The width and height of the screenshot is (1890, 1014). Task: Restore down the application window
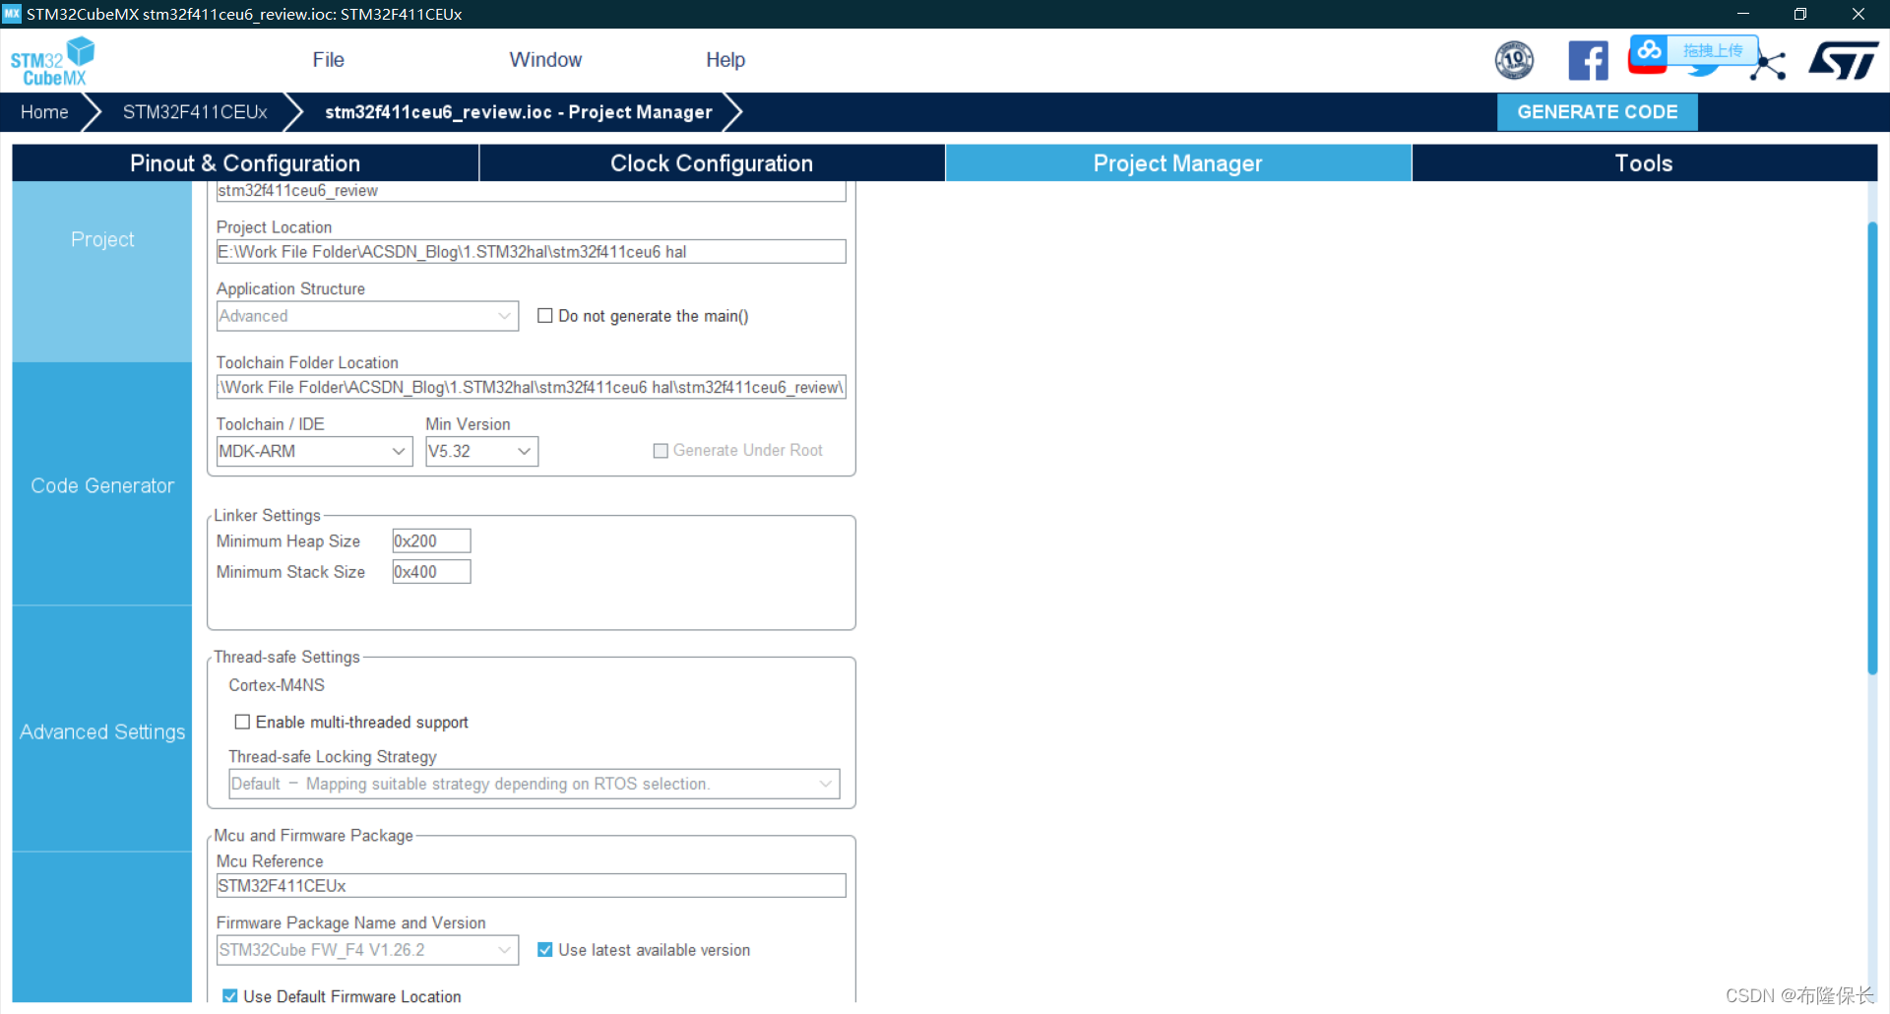1800,14
